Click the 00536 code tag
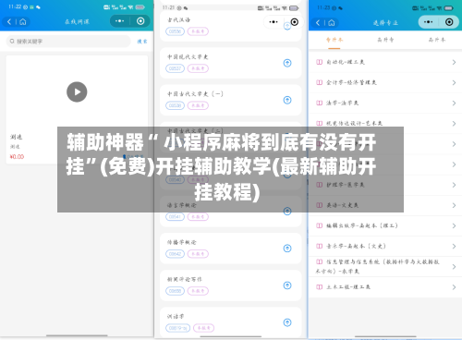462x340 pixels. click(175, 31)
